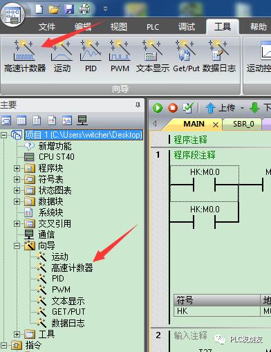Viewport: 271px width, 352px height.
Task: Open the Data Log (数据日志) wizard in ribbon
Action: click(x=219, y=56)
